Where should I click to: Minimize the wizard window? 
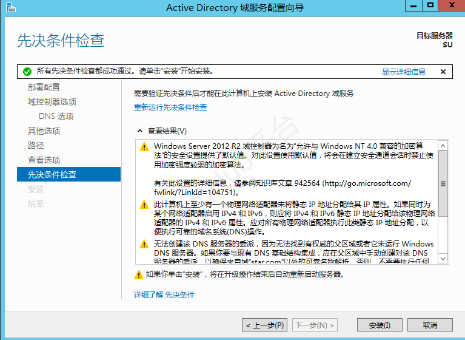pos(413,5)
